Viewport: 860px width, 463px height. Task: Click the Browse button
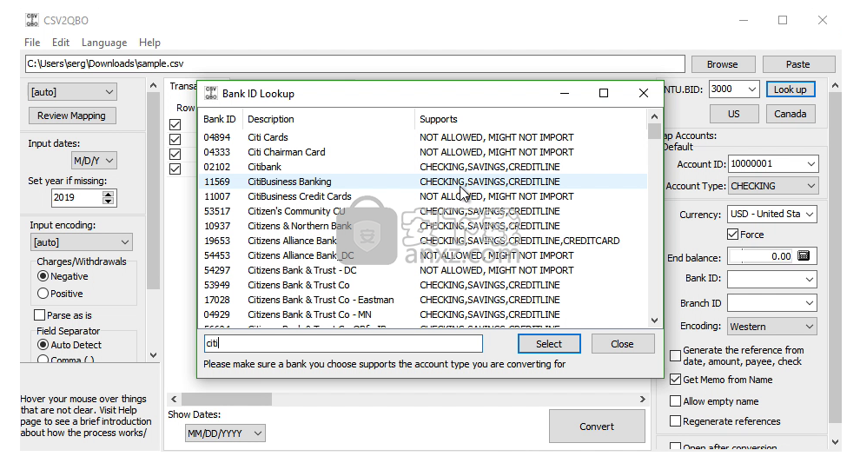pyautogui.click(x=723, y=64)
